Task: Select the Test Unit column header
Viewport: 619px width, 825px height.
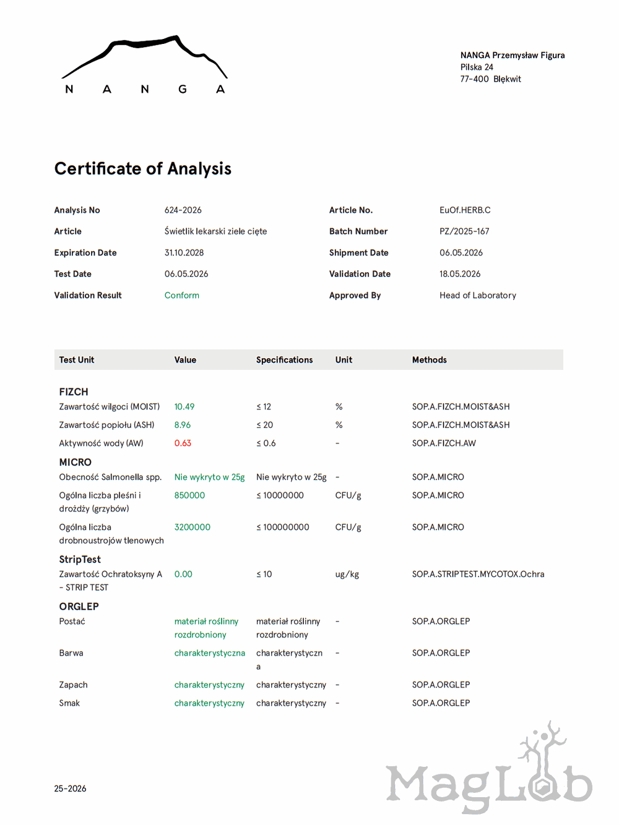Action: (77, 360)
